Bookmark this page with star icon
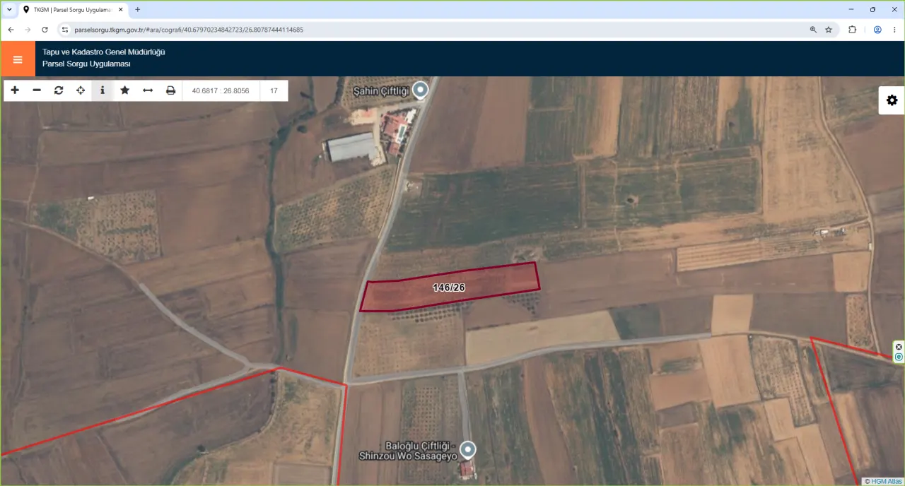 (x=829, y=30)
